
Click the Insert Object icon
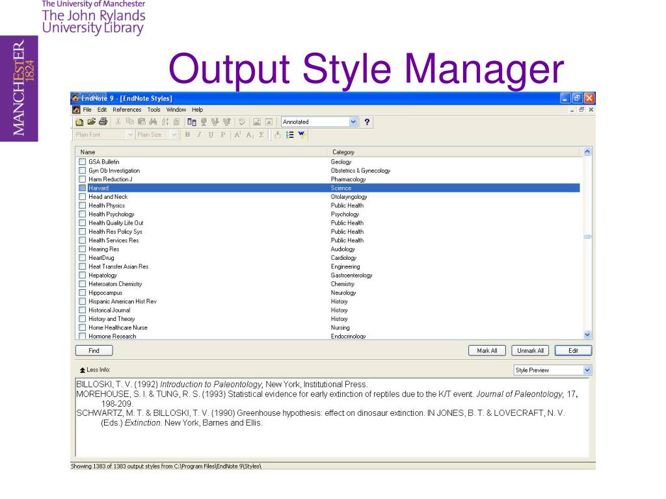click(x=269, y=122)
